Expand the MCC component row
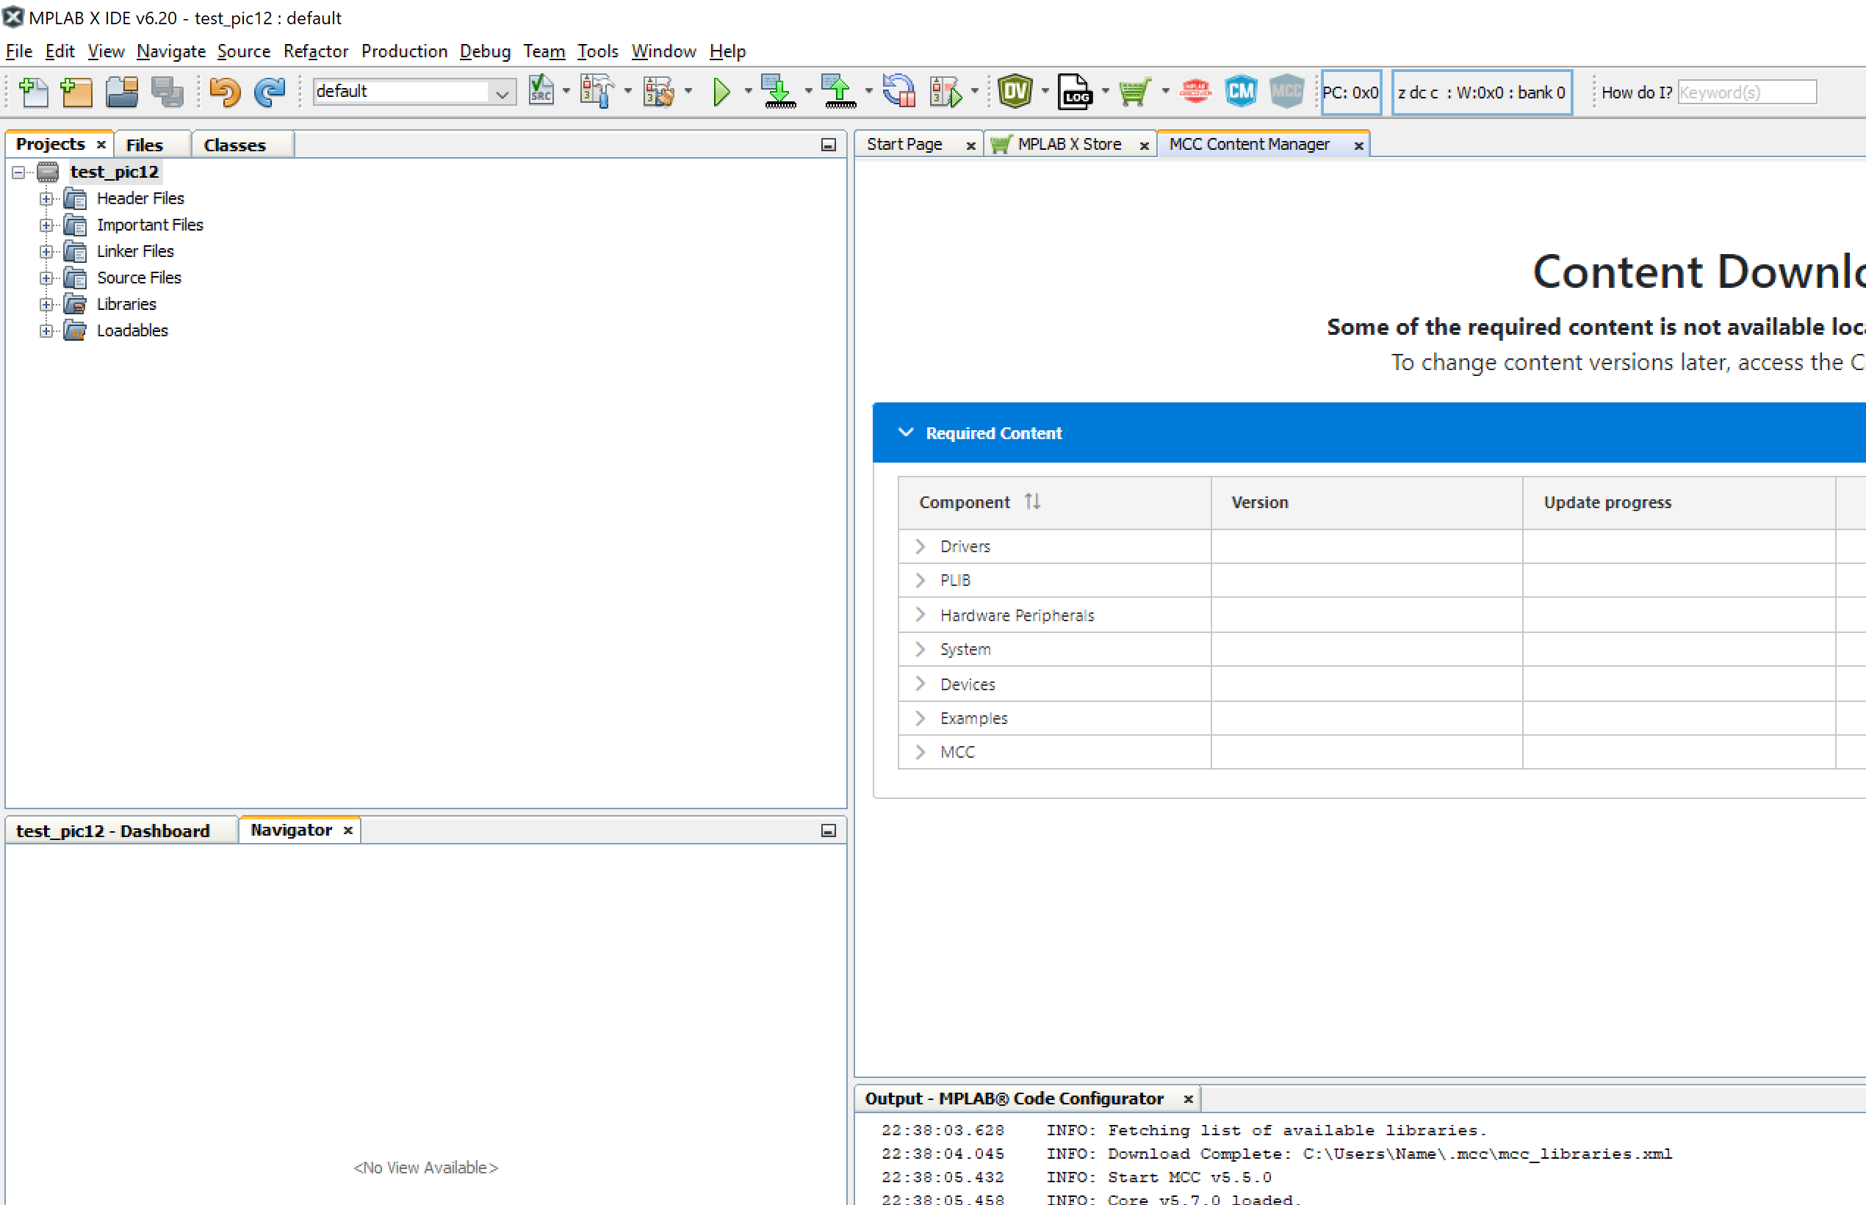Viewport: 1866px width, 1205px height. (x=921, y=752)
